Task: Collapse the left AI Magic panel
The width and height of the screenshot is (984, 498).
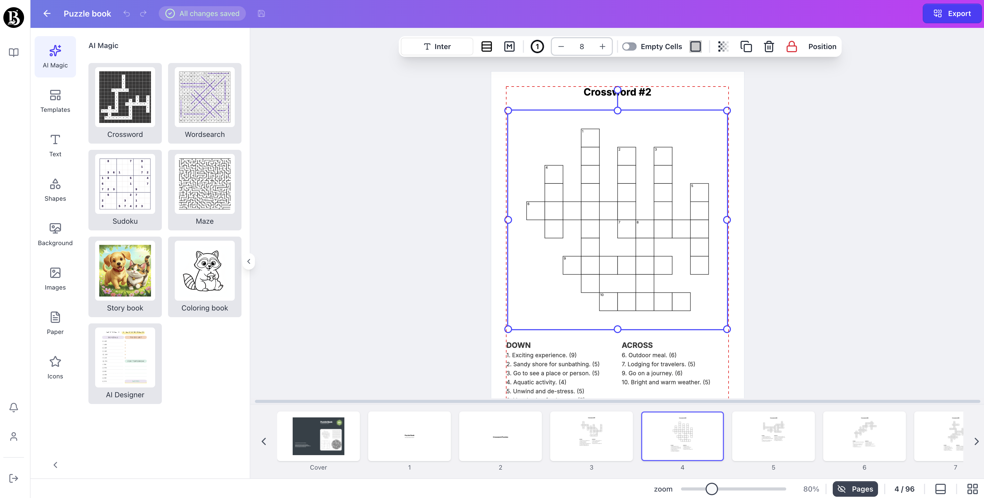Action: tap(249, 261)
